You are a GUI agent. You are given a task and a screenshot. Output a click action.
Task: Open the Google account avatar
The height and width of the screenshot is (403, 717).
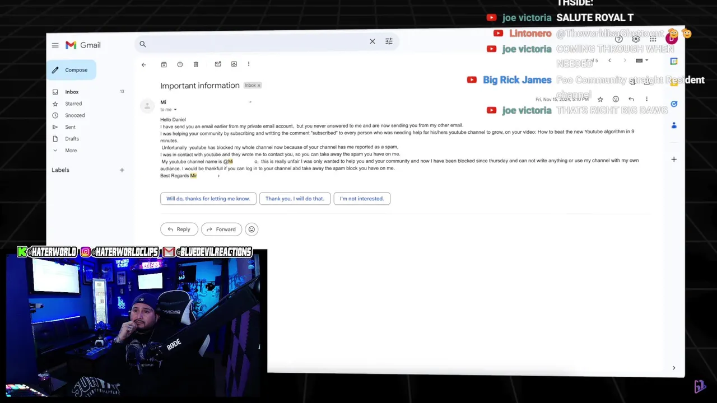tap(671, 39)
